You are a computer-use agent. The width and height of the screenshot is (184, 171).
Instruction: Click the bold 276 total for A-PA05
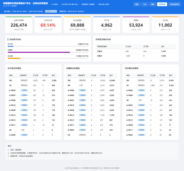pyautogui.click(x=111, y=130)
